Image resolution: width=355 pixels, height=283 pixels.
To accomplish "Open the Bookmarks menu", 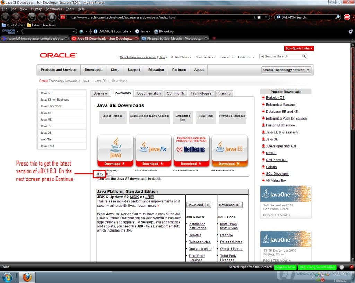I will pyautogui.click(x=54, y=9).
